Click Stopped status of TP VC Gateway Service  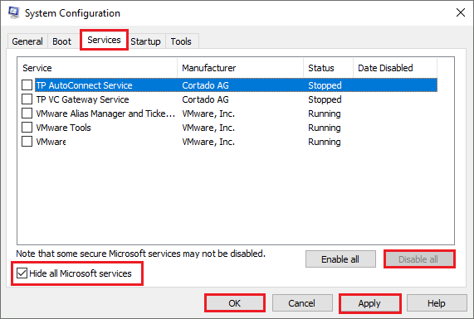(325, 99)
